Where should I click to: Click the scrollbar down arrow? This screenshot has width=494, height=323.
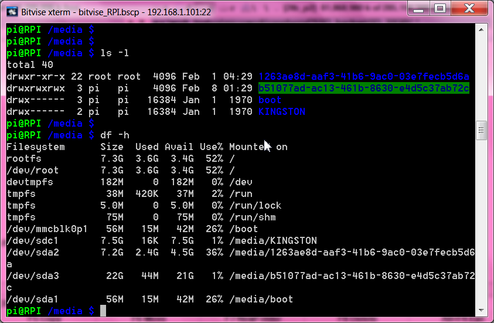tap(481, 311)
